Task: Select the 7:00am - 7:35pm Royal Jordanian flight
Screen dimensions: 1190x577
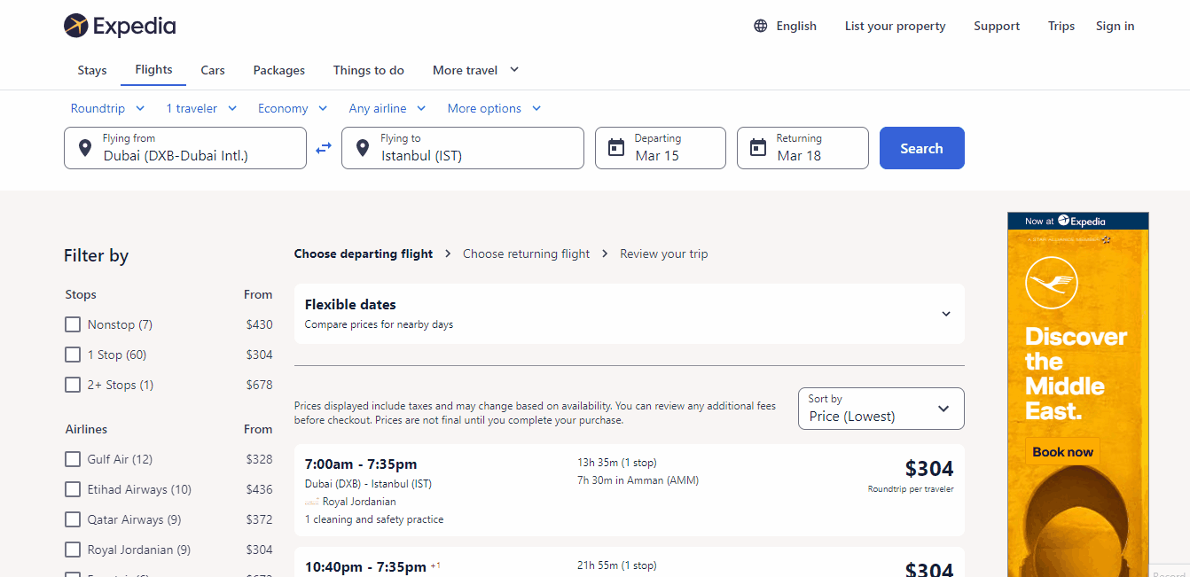Action: click(630, 490)
